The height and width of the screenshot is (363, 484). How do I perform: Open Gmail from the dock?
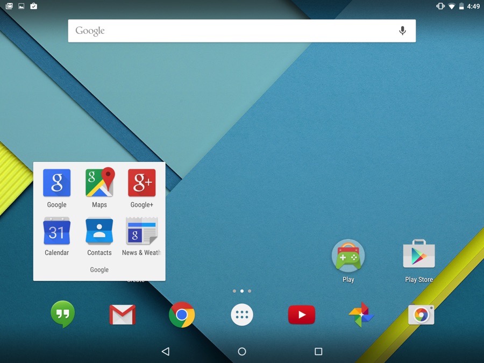(x=123, y=315)
